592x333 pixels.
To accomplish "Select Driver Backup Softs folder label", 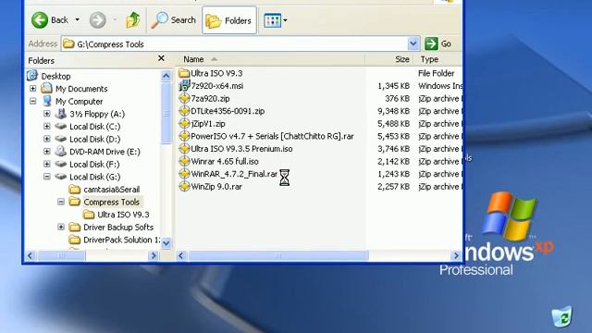I will coord(118,228).
